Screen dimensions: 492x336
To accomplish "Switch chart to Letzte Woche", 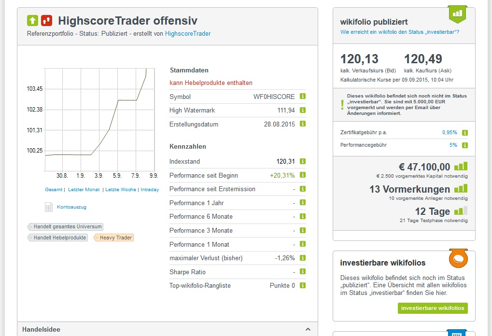I will point(121,190).
